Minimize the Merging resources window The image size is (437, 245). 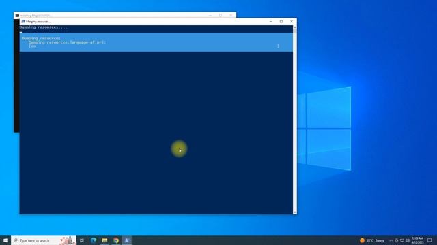tap(271, 21)
